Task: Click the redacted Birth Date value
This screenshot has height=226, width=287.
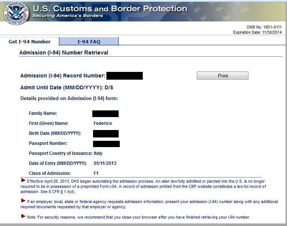Action: pyautogui.click(x=106, y=134)
